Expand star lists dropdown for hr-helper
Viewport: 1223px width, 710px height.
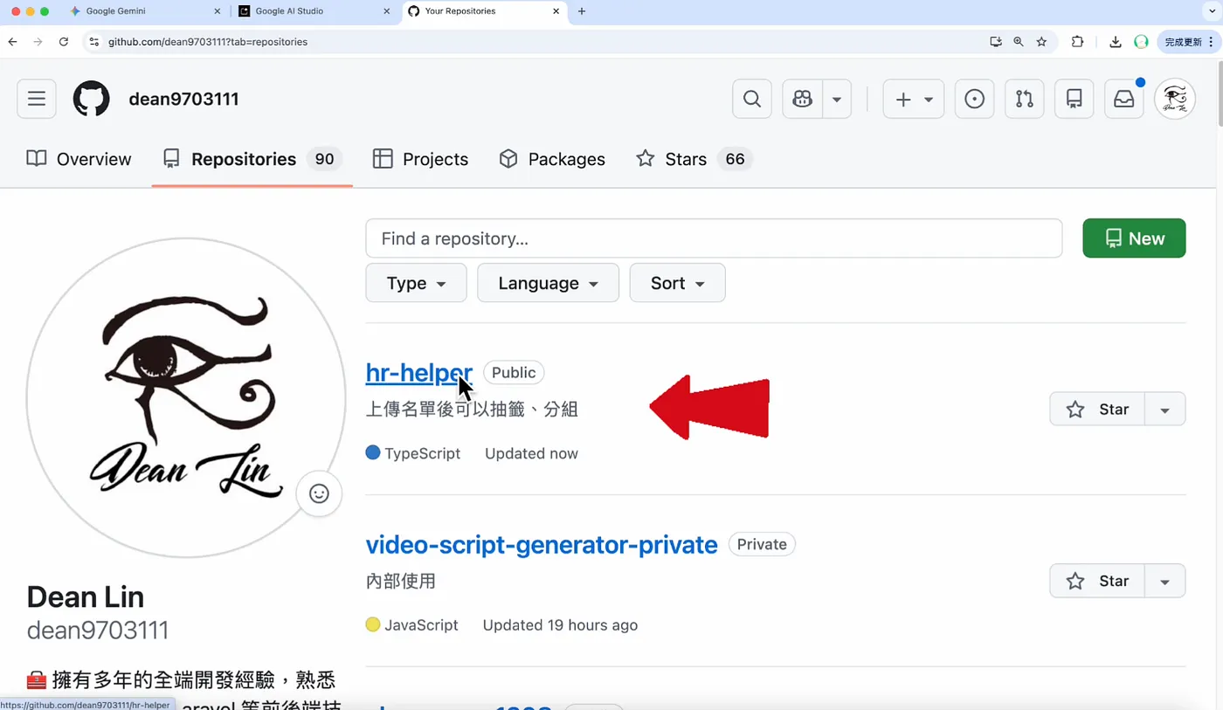[1164, 409]
